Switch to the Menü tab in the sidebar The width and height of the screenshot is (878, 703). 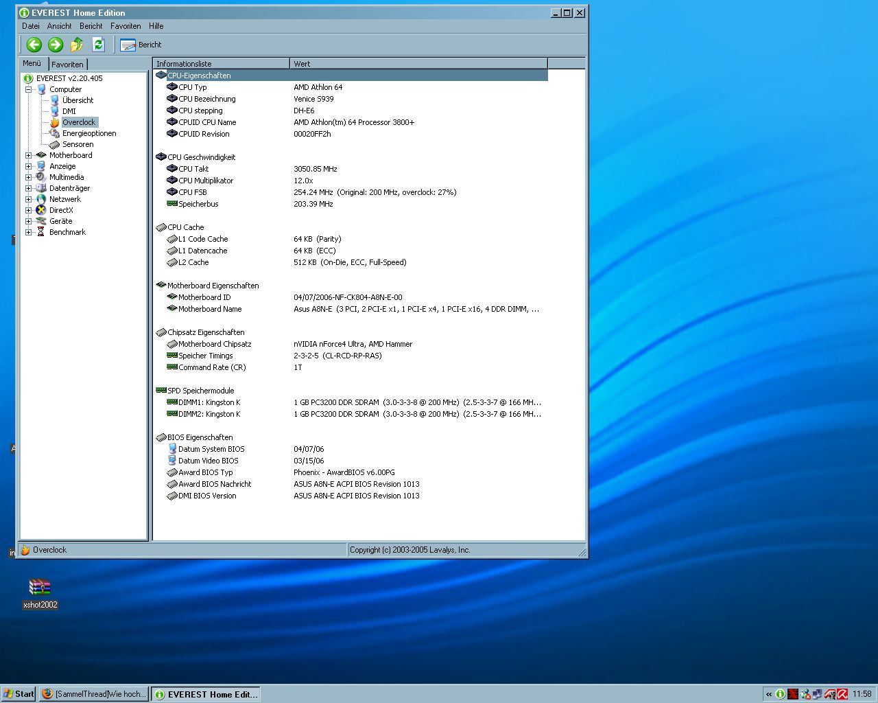tap(32, 63)
